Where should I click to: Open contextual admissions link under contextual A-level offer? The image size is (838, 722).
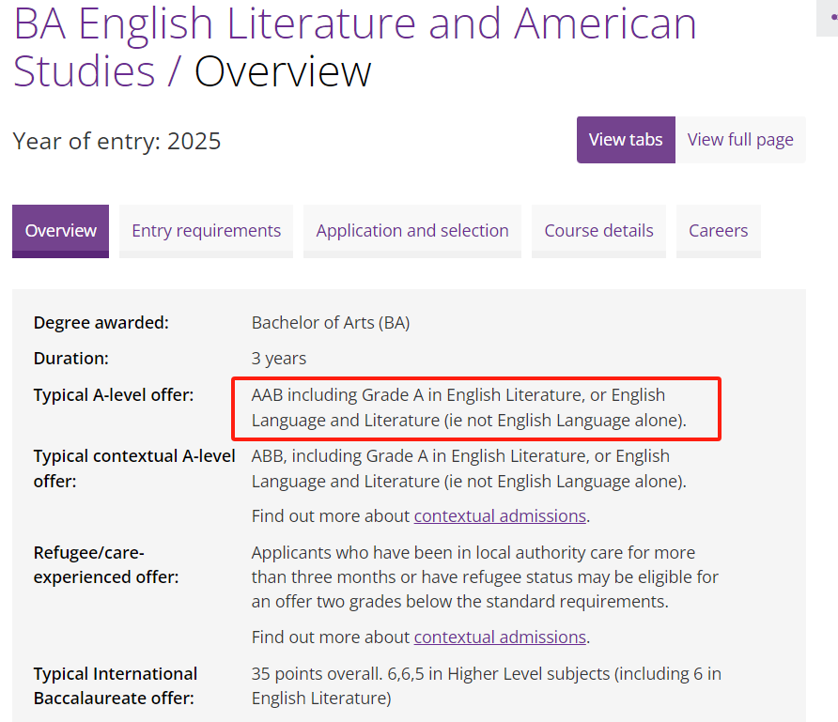click(x=500, y=515)
